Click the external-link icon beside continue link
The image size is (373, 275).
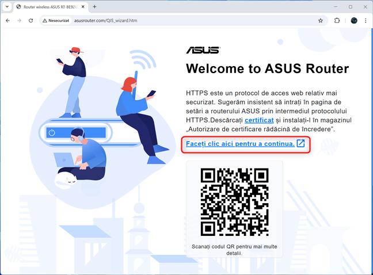click(300, 144)
